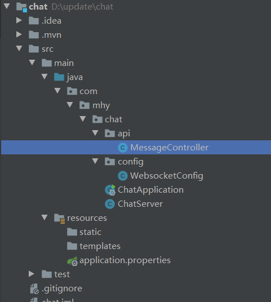
Task: Expand the .idea folder
Action: (x=19, y=20)
